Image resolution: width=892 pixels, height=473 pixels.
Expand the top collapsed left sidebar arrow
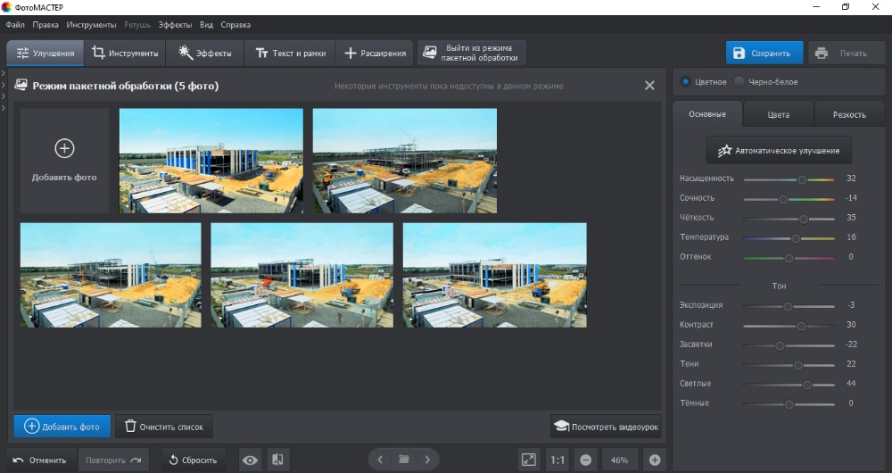click(x=4, y=73)
